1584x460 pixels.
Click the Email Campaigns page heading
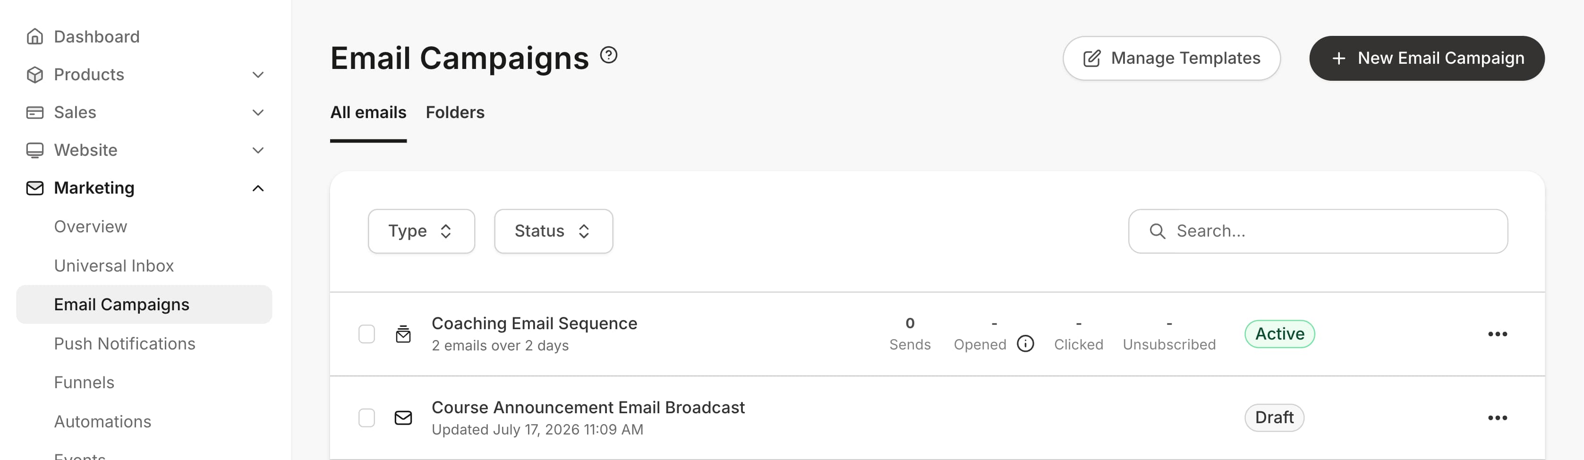click(x=460, y=59)
